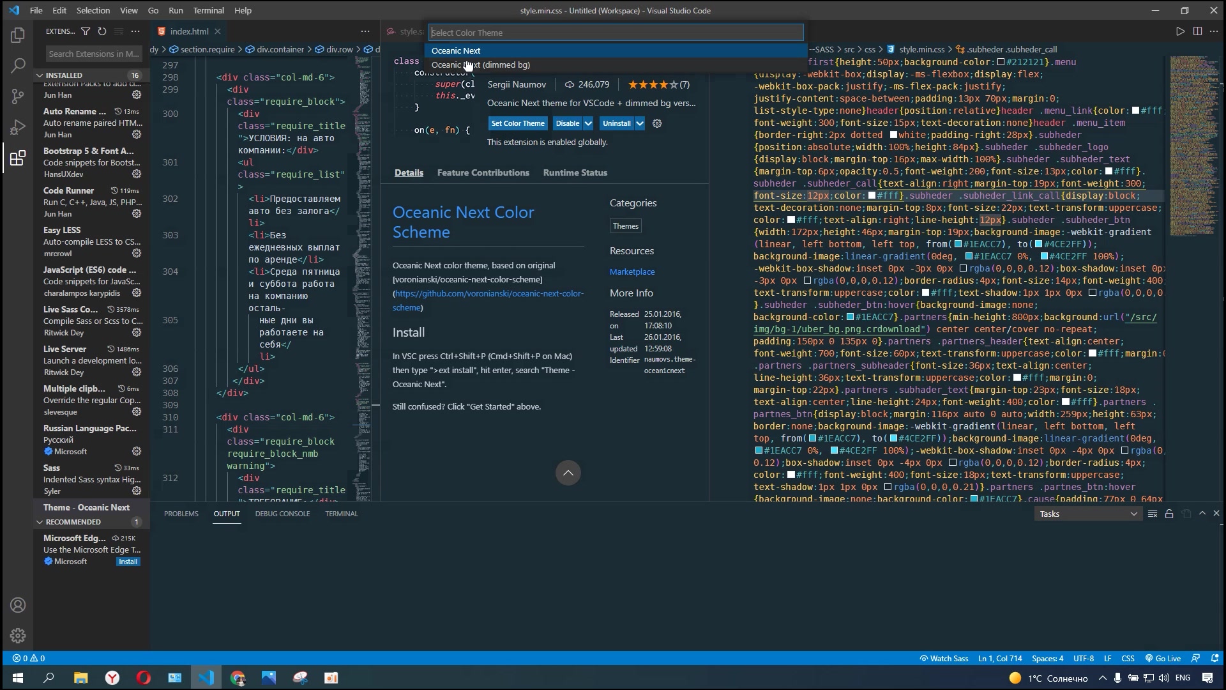Open the manage gear for Auto Rename extension
Image resolution: width=1226 pixels, height=690 pixels.
click(x=137, y=134)
